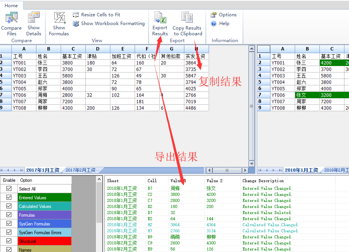Go to next sheet in left workbook
The height and width of the screenshot is (252, 349).
tap(15, 170)
